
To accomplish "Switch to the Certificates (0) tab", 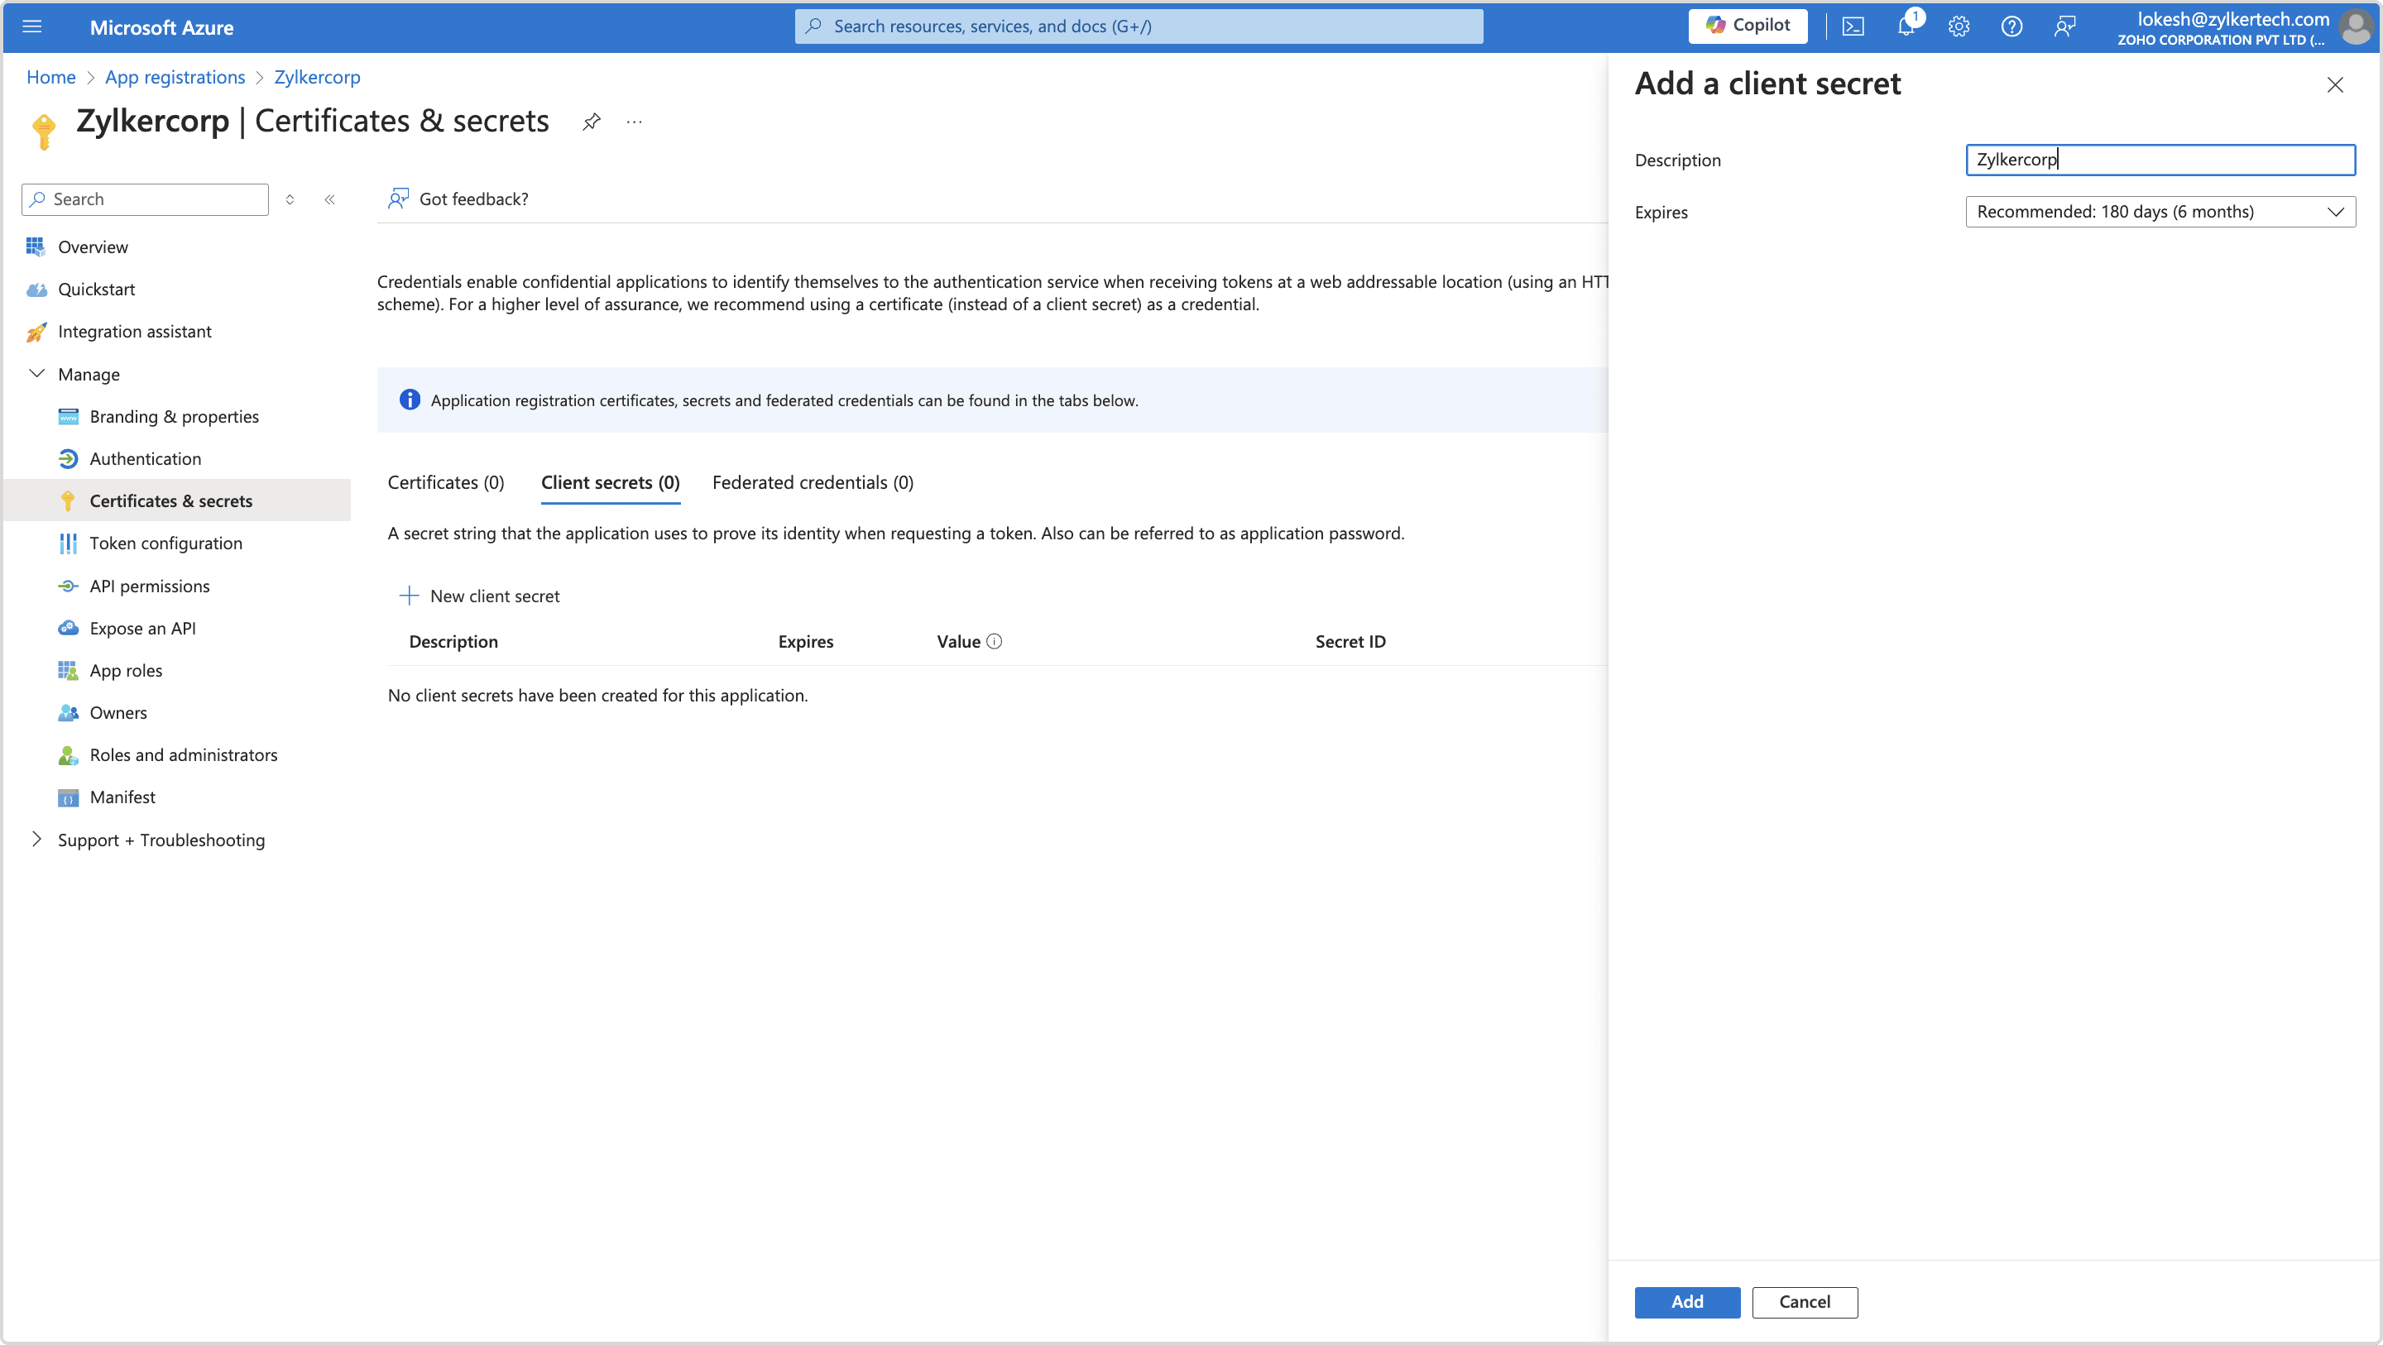I will 446,482.
